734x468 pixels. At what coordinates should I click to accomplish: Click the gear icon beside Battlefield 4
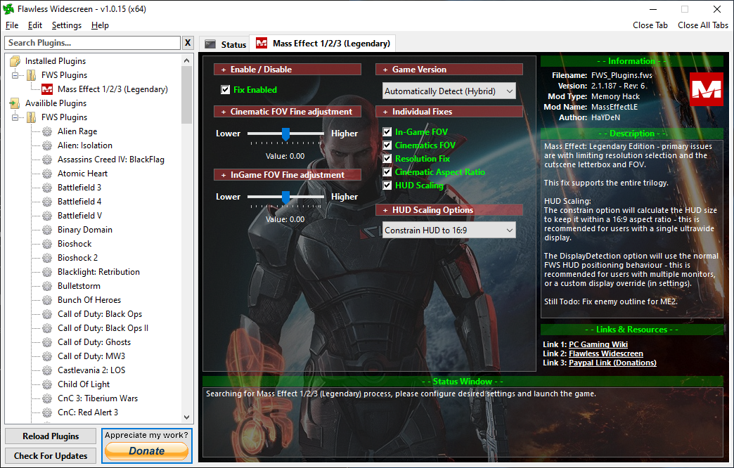pos(47,202)
